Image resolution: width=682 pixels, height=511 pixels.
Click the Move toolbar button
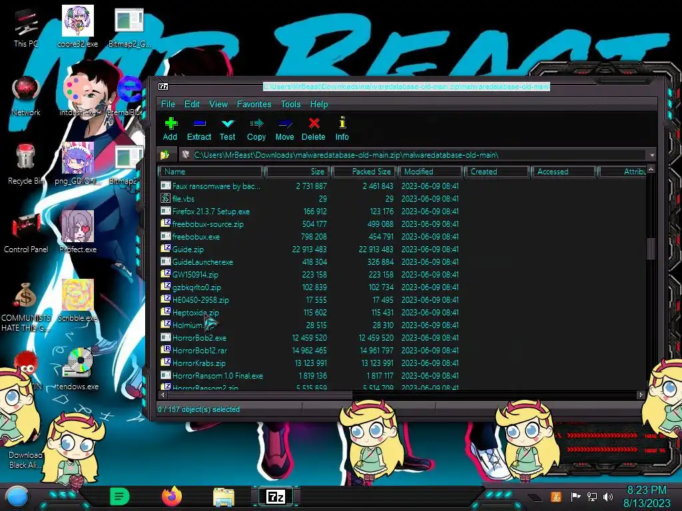[x=285, y=128]
